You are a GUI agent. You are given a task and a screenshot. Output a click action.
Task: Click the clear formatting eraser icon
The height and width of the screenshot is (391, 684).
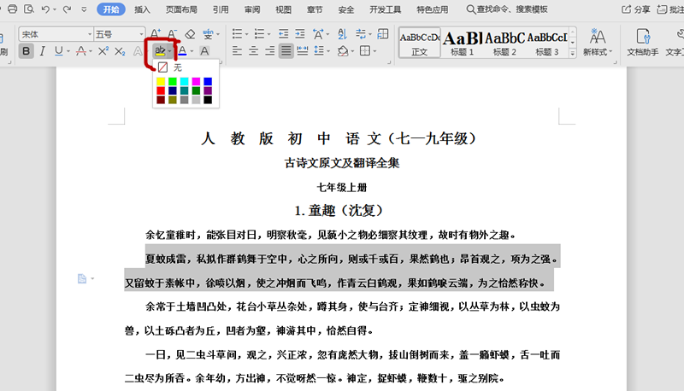point(190,33)
